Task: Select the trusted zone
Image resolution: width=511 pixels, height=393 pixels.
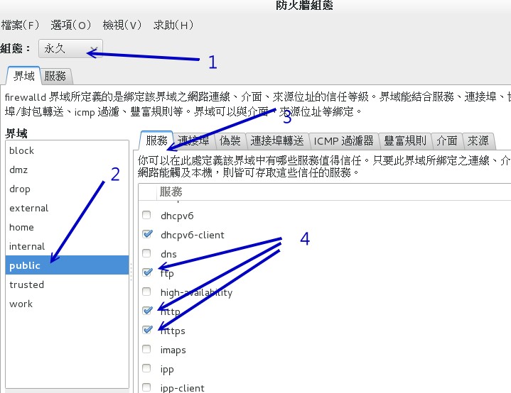Action: pos(27,284)
